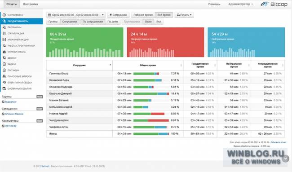292x172 pixels.
Task: Click the Bitcop eye logo
Action: coord(265,4)
